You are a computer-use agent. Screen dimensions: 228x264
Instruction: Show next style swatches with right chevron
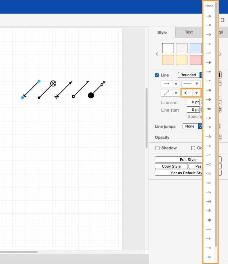(220, 54)
